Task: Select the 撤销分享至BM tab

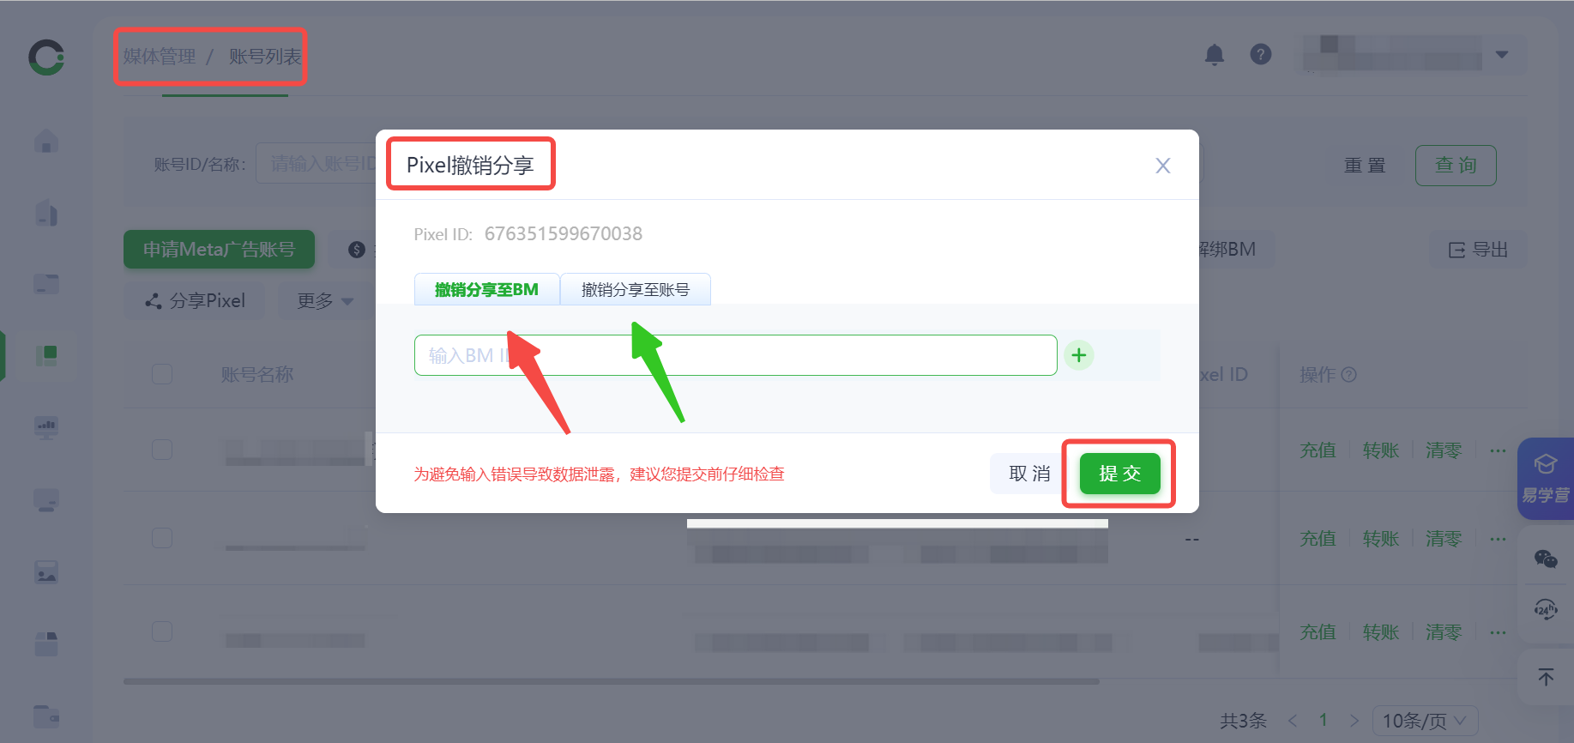Action: tap(486, 290)
